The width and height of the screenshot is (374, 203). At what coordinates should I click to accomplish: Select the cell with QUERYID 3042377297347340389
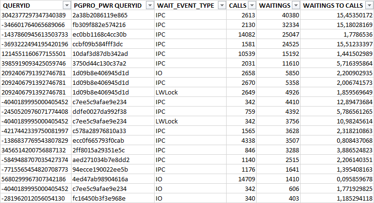(34, 15)
